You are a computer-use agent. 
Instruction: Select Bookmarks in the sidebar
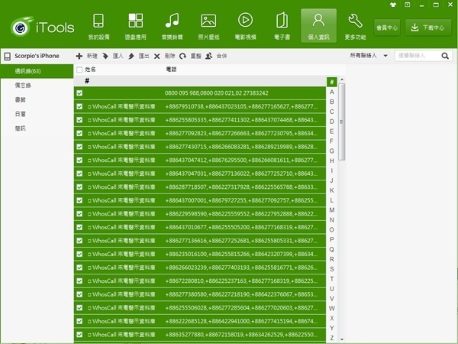(x=37, y=99)
